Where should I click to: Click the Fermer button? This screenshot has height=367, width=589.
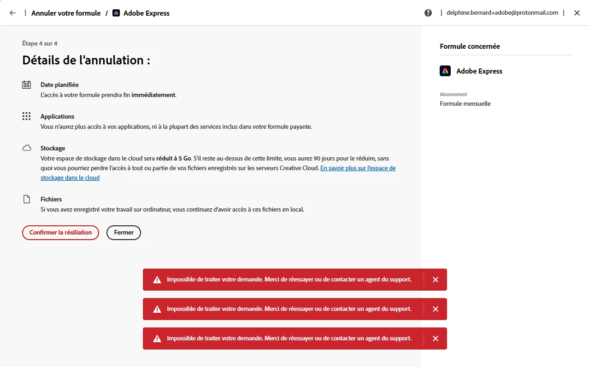point(124,233)
